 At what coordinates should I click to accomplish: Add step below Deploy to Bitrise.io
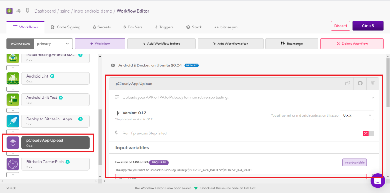[13, 132]
